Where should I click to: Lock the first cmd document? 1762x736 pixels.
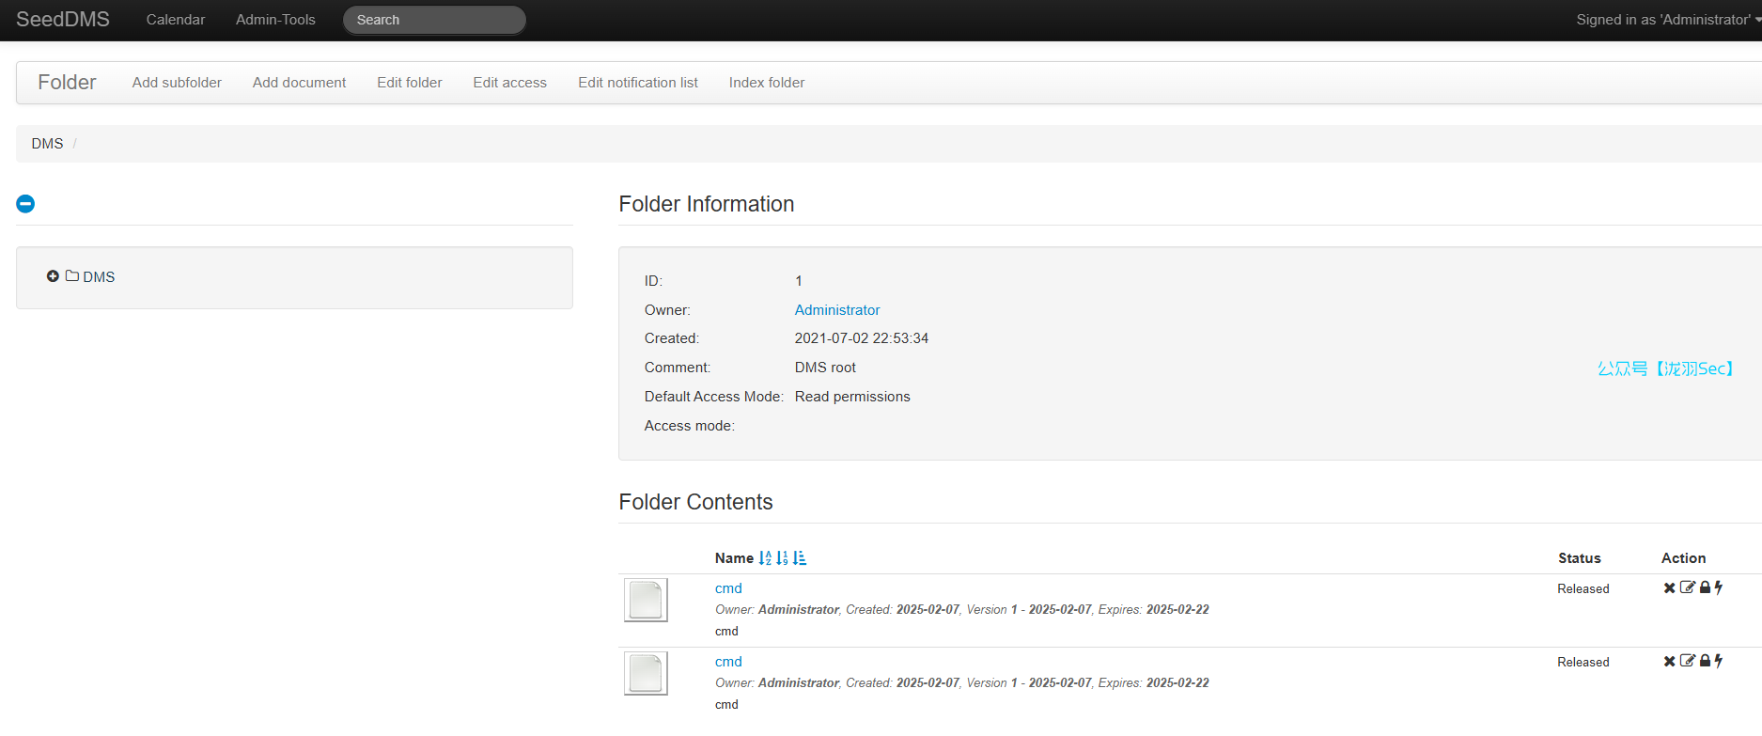1705,587
